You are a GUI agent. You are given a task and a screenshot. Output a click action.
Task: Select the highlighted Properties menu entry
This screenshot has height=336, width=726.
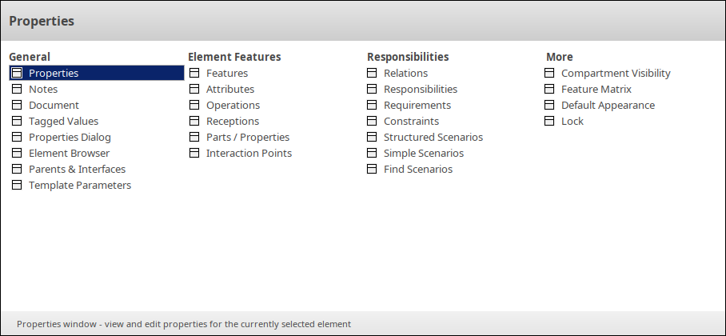point(54,73)
